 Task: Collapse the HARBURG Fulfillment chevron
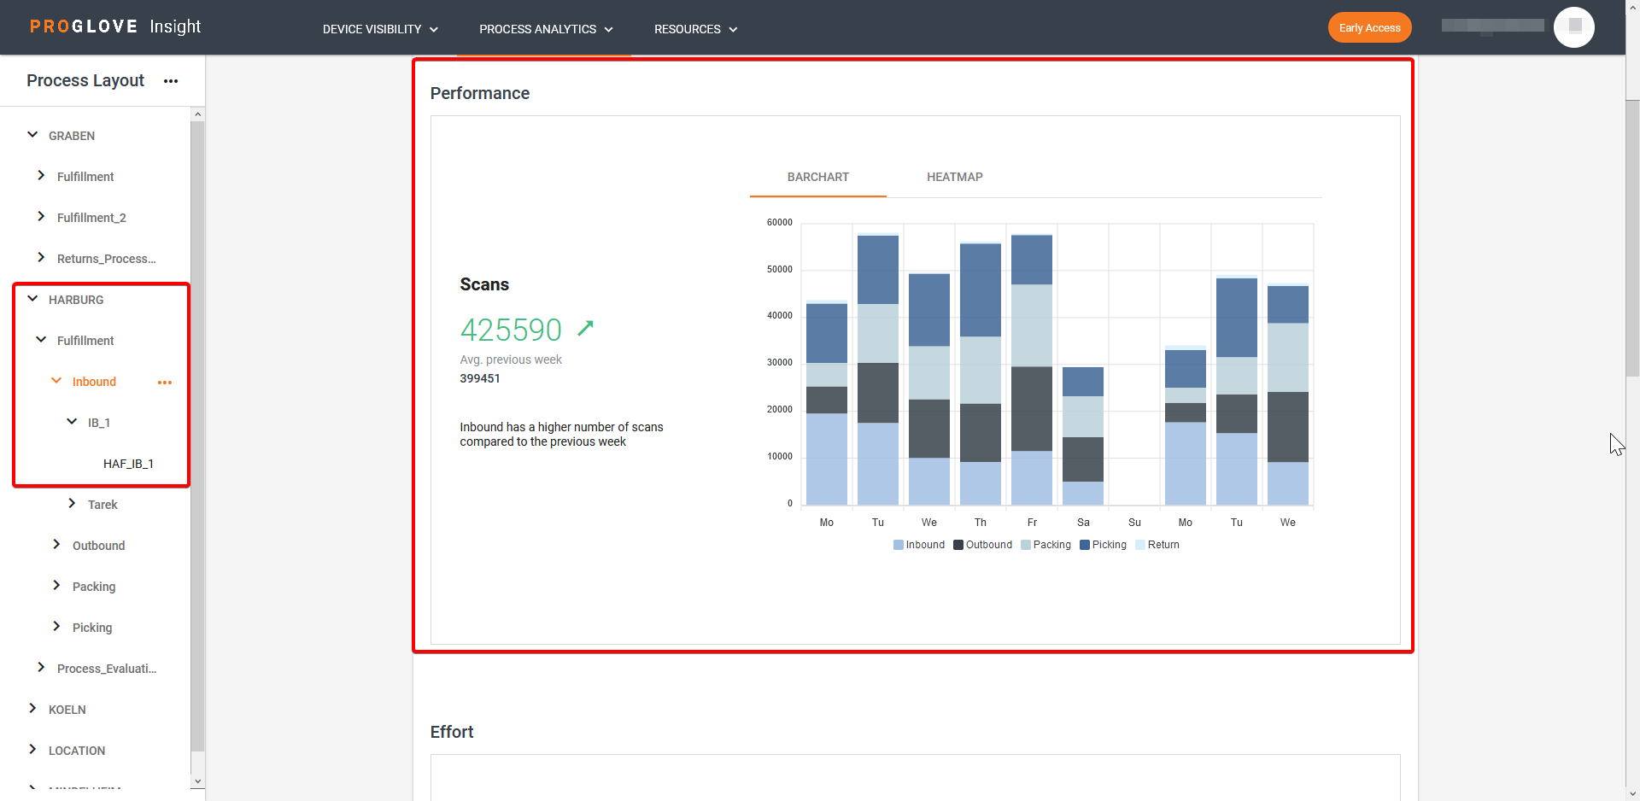tap(41, 340)
